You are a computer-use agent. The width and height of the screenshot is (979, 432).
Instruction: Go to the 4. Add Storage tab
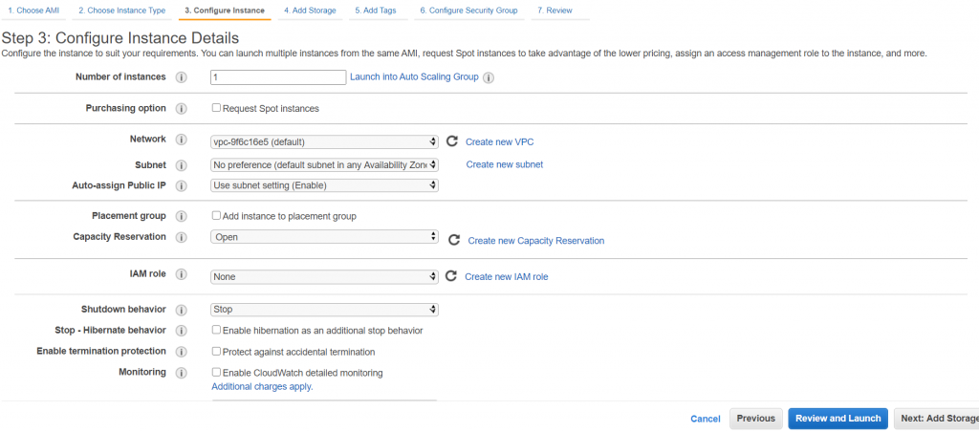tap(310, 11)
